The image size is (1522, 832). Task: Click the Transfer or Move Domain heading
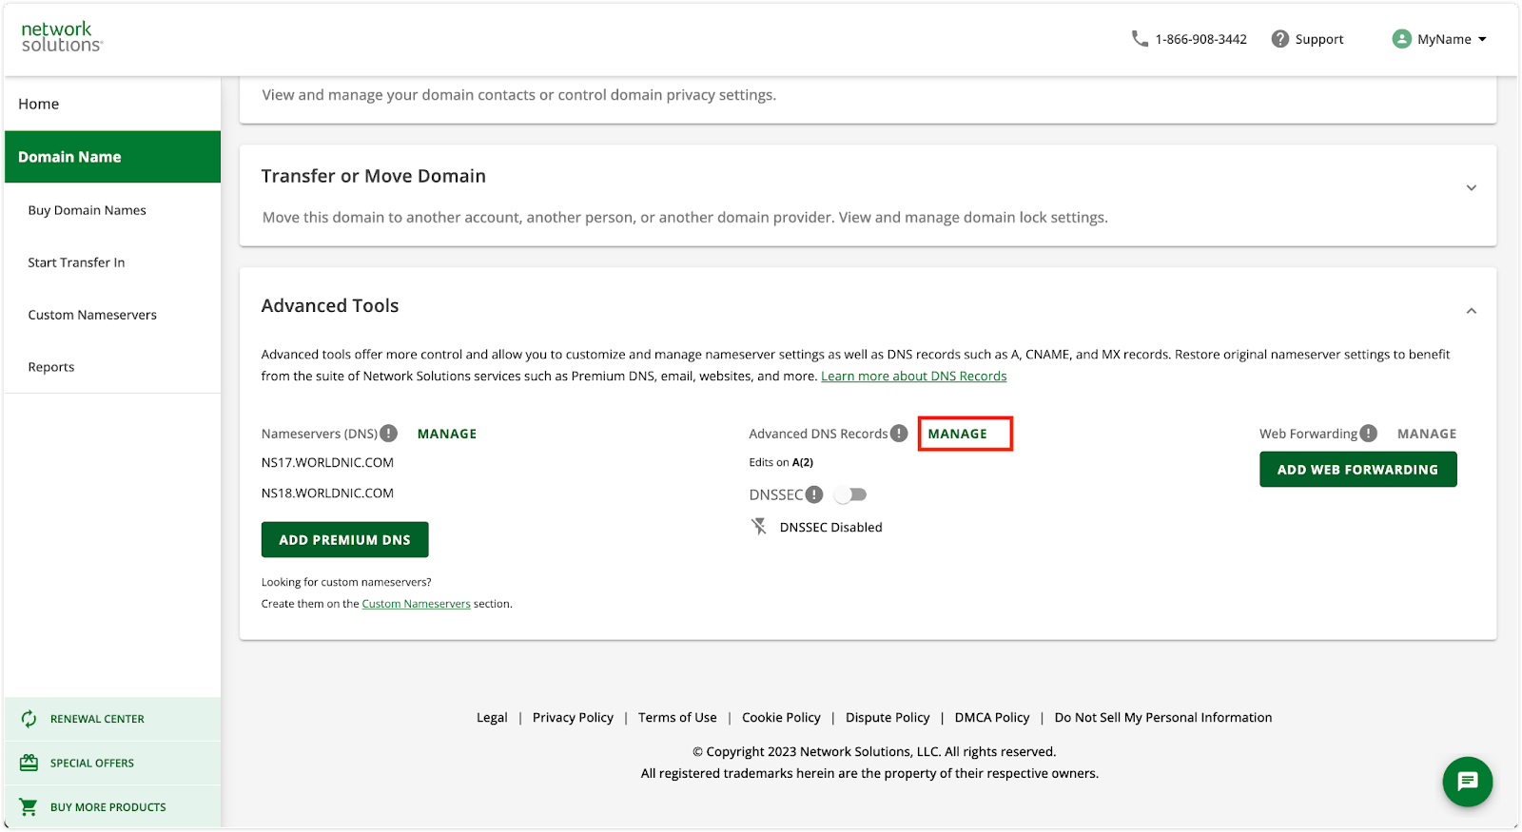point(374,176)
